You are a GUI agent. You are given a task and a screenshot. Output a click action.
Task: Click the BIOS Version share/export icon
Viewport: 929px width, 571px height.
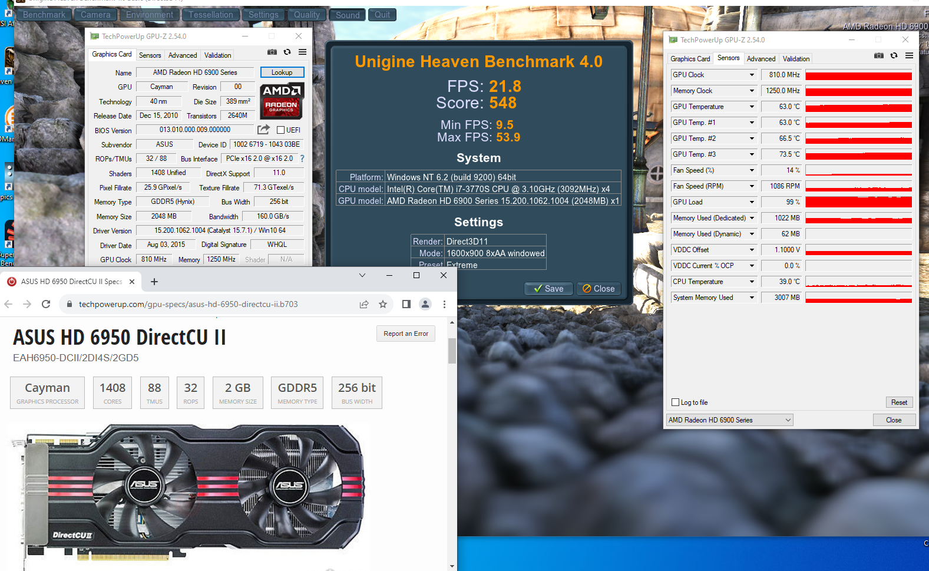(263, 130)
